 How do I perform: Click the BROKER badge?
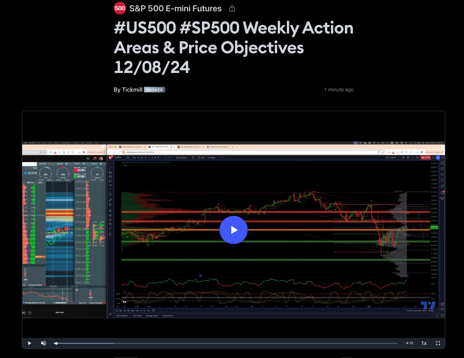[155, 90]
